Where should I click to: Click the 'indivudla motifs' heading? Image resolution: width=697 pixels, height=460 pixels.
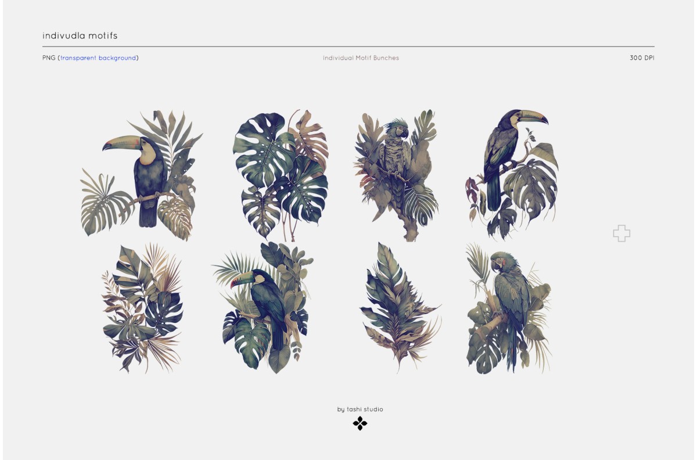coord(80,35)
